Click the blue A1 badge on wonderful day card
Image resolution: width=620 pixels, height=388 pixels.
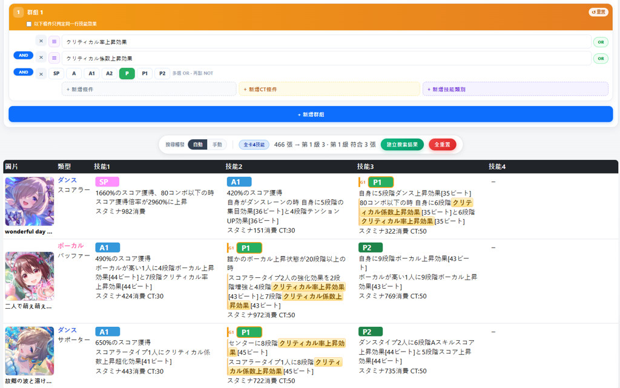pos(239,182)
